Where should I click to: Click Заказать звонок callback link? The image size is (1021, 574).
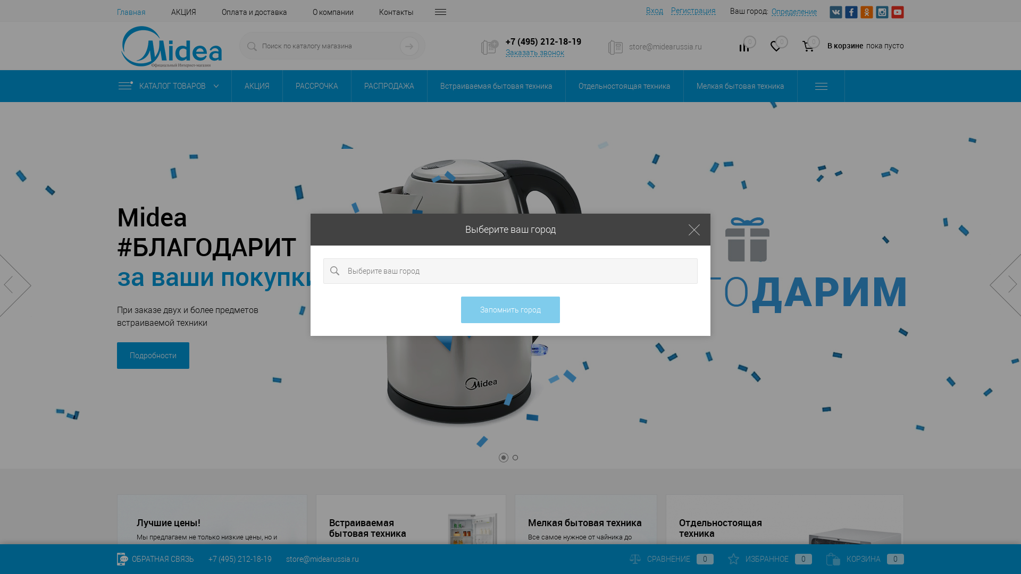(x=535, y=53)
